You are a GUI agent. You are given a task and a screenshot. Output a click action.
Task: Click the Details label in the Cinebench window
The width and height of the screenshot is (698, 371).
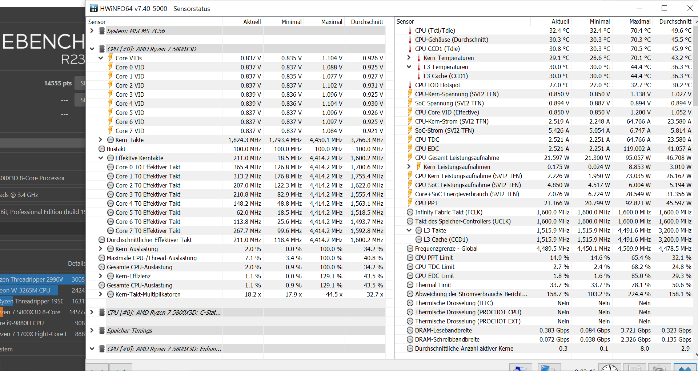pyautogui.click(x=76, y=263)
